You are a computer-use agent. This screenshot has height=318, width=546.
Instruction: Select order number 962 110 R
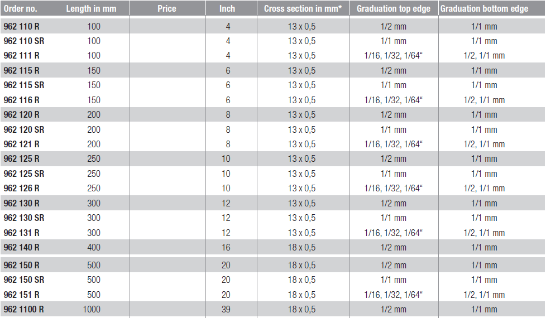[22, 26]
